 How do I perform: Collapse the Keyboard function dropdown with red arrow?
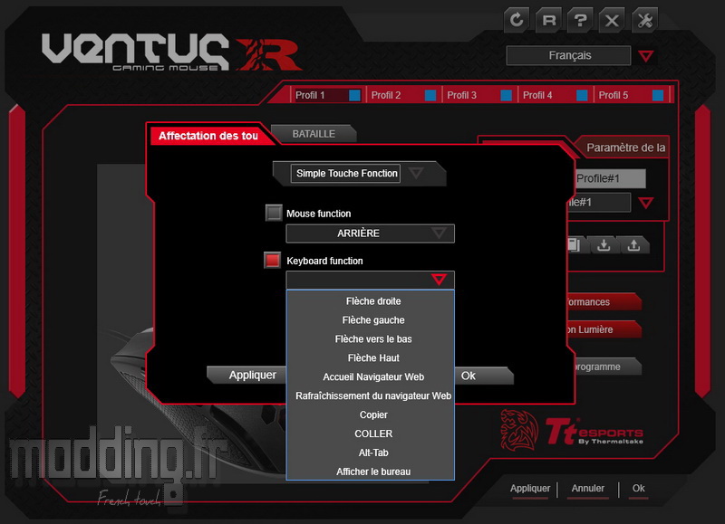click(x=439, y=280)
